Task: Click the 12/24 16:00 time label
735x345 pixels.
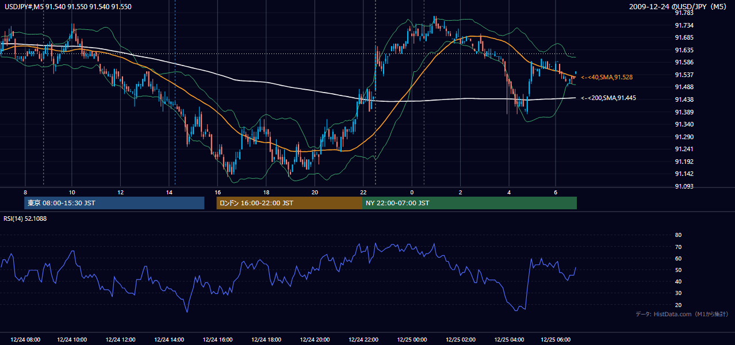Action: click(217, 340)
